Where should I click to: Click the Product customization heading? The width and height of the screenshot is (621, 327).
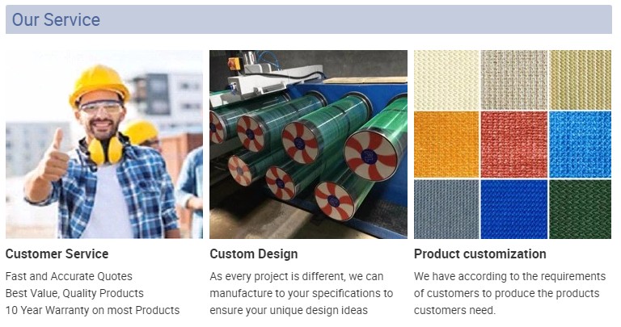(480, 254)
